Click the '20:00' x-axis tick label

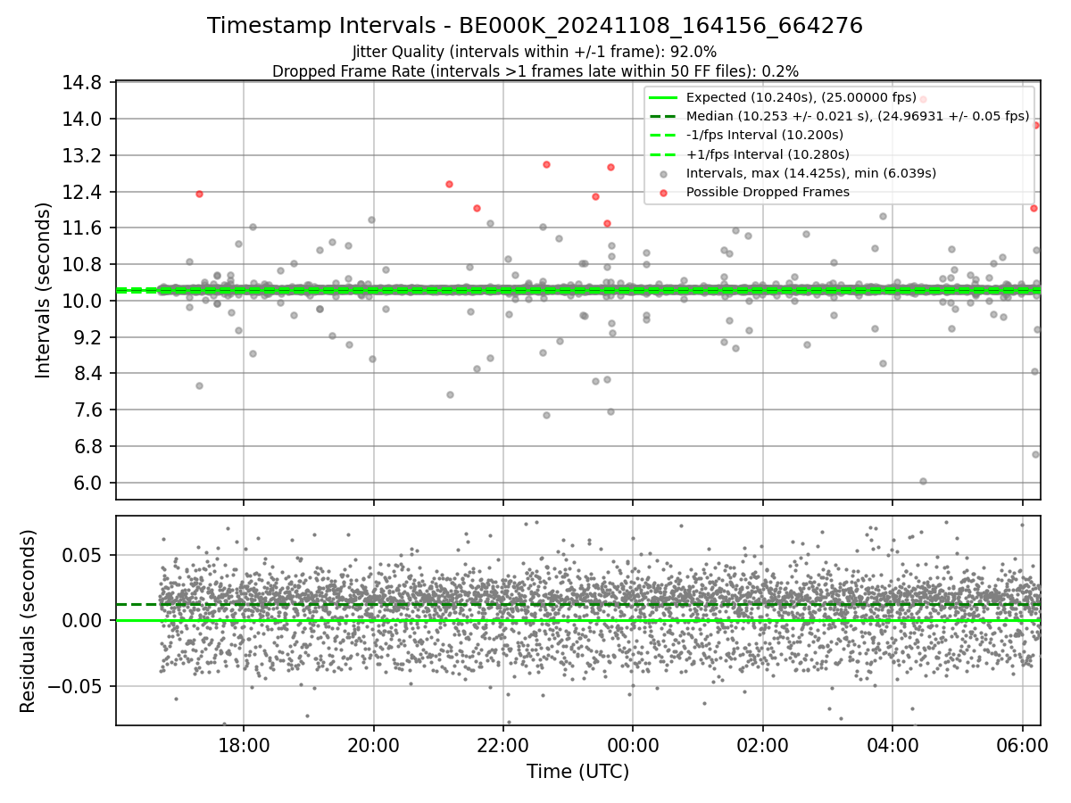(374, 745)
